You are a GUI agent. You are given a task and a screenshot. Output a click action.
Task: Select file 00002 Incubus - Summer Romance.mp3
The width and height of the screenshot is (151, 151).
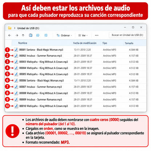click(40, 56)
